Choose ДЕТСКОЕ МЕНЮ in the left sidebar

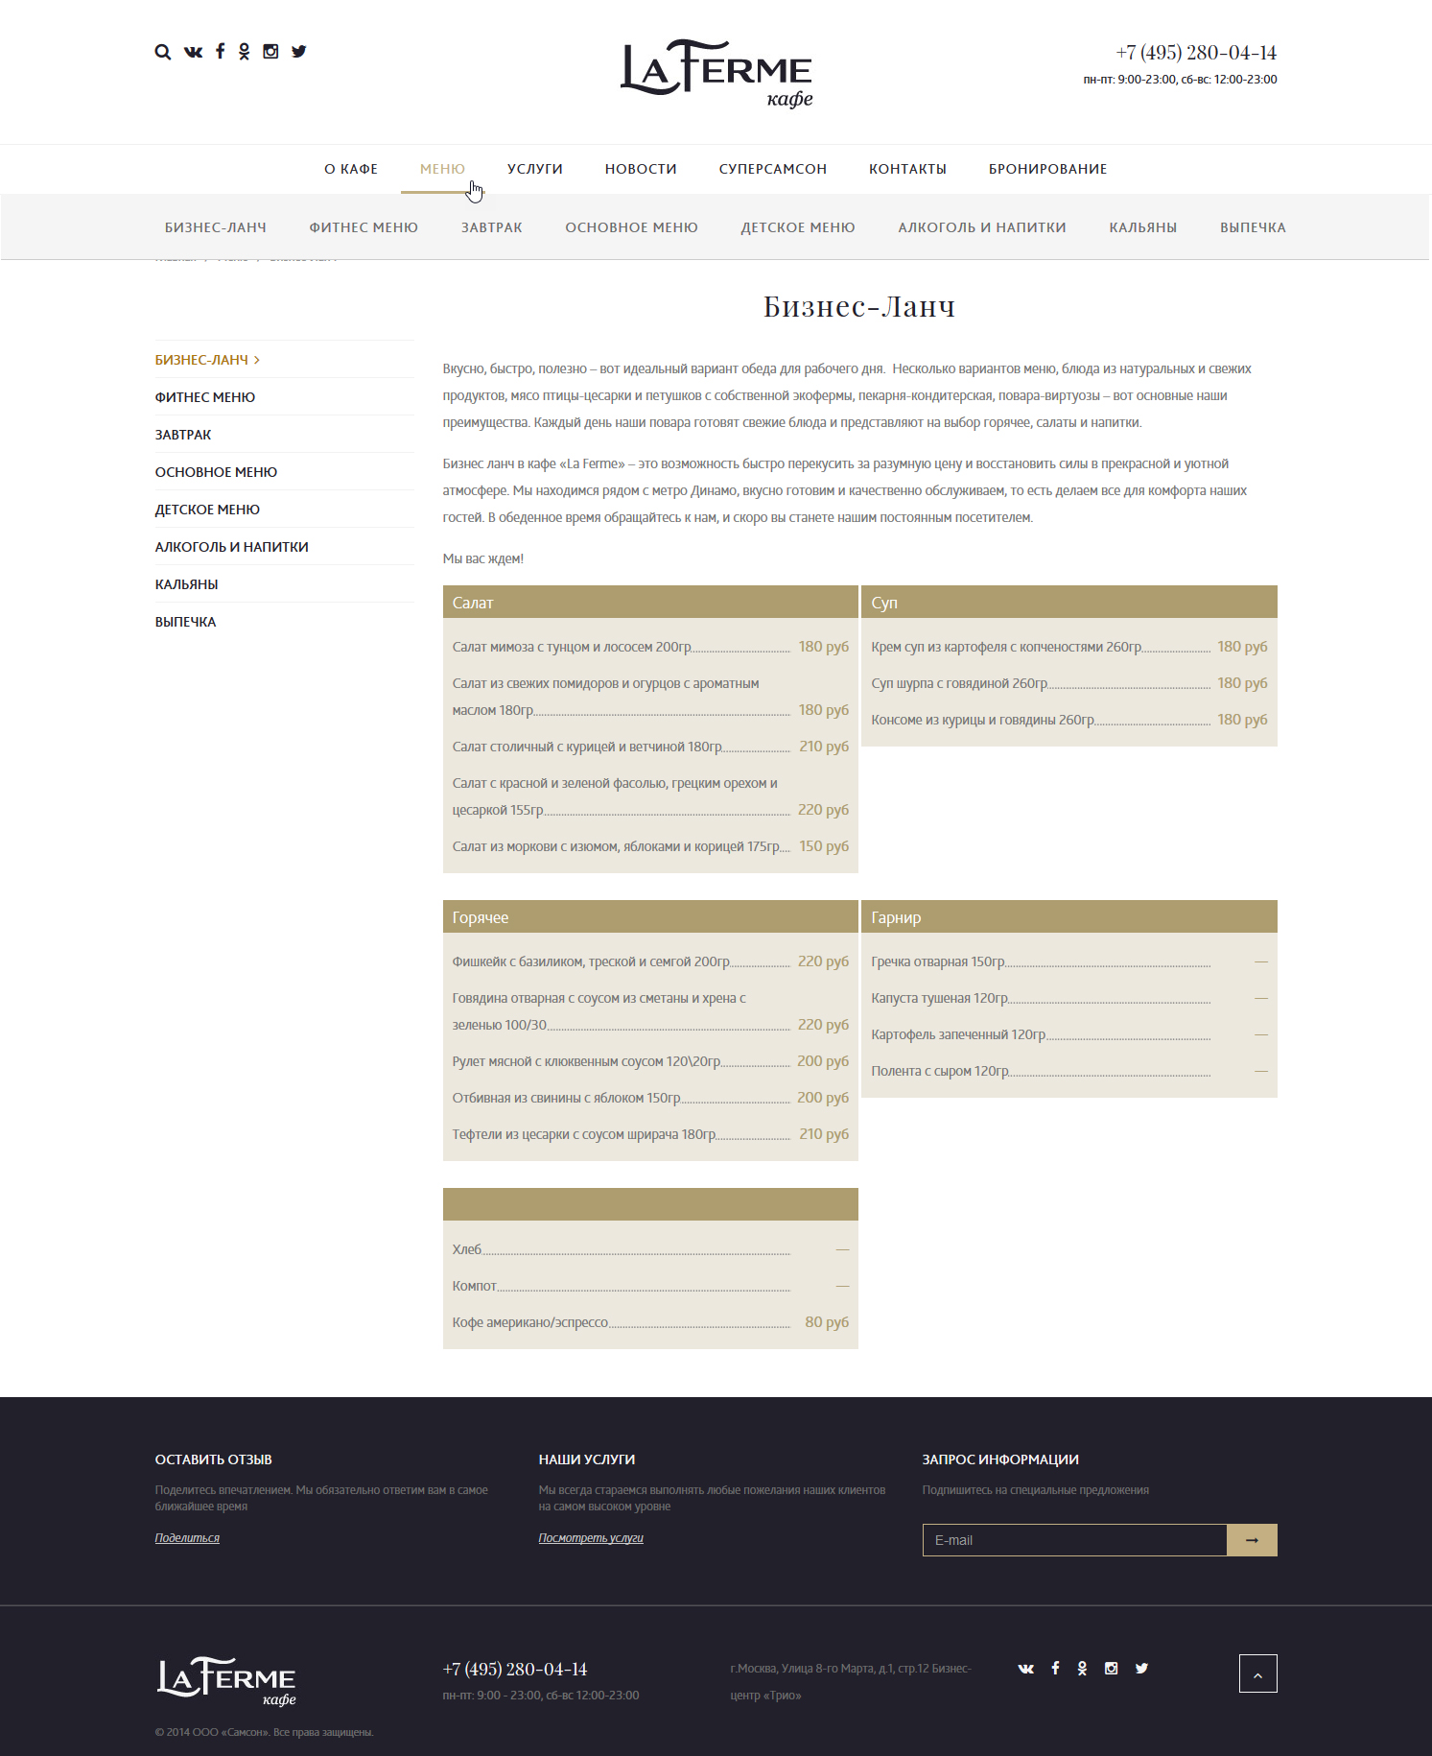coord(207,510)
